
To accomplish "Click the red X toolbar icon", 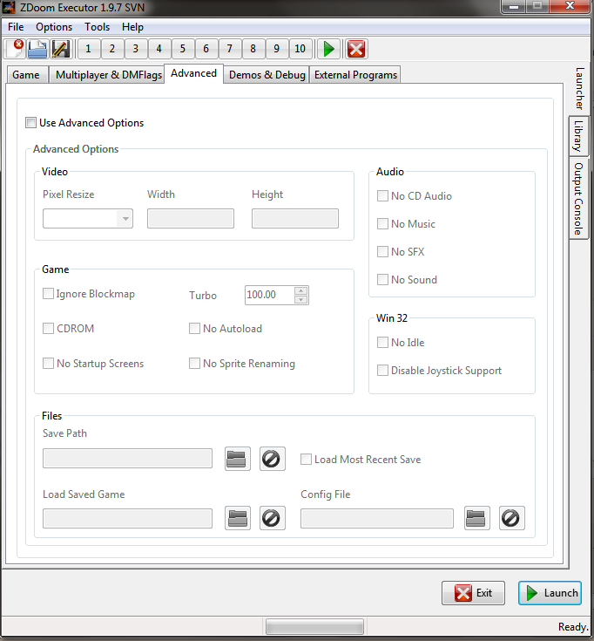I will 356,49.
